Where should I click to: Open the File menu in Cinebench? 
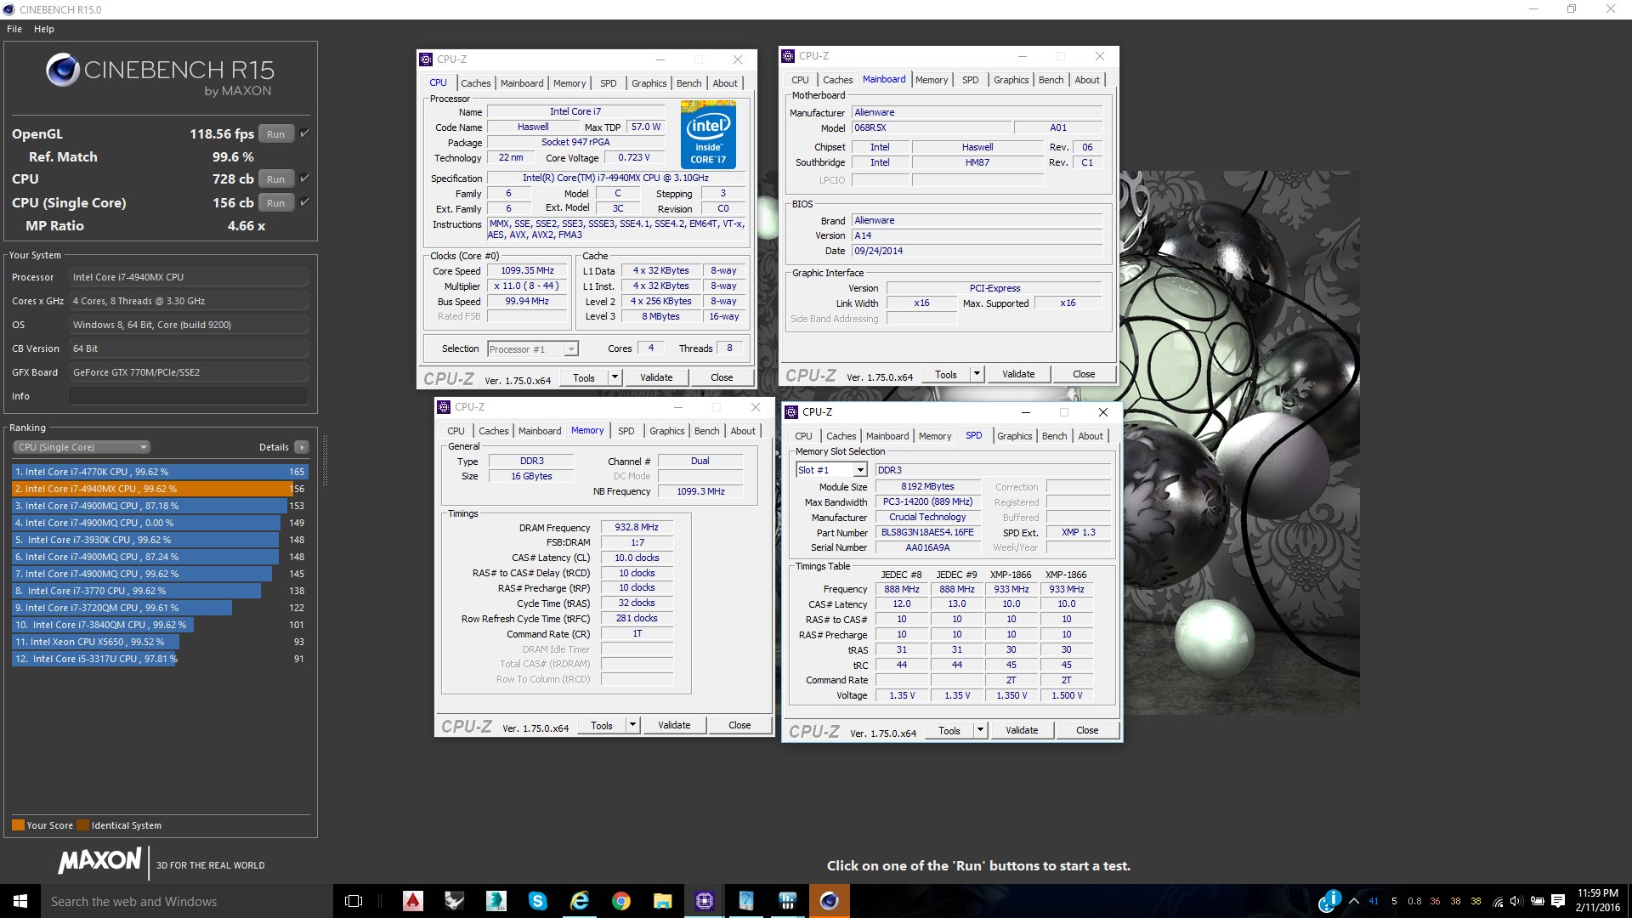coord(14,29)
